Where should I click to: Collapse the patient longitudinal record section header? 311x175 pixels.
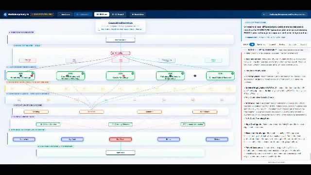[28, 105]
